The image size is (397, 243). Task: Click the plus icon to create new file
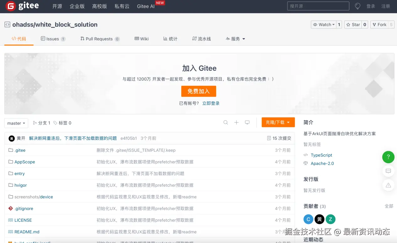[236, 123]
